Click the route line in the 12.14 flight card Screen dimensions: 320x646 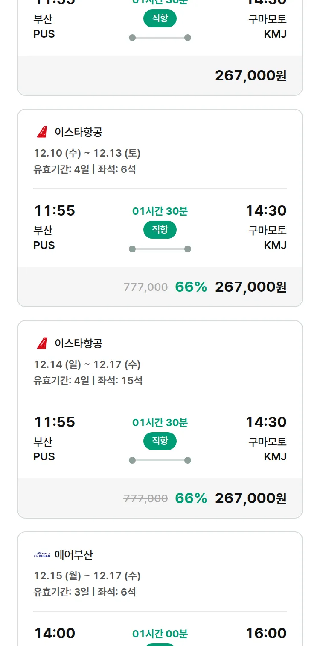[160, 460]
